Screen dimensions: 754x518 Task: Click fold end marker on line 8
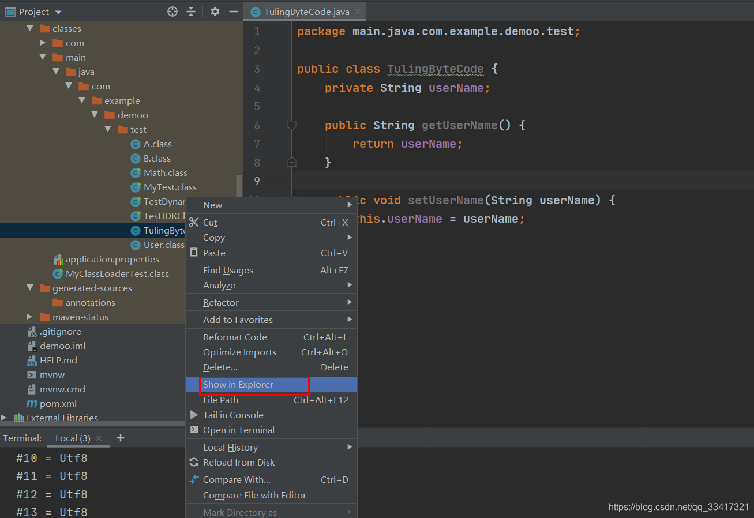(x=292, y=162)
